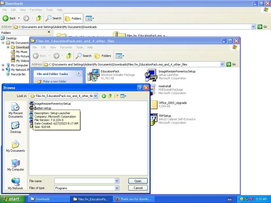Click Create New Folder icon in Browse dialog
The width and height of the screenshot is (271, 203).
click(116, 96)
